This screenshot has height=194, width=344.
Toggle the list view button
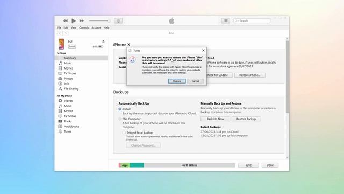click(x=225, y=20)
